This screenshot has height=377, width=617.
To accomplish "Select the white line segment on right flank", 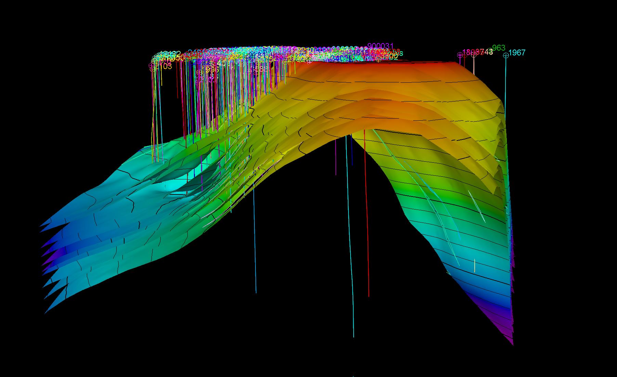I will click(x=476, y=205).
